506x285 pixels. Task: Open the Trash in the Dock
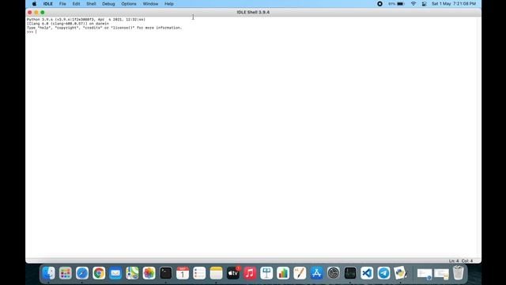coord(459,273)
